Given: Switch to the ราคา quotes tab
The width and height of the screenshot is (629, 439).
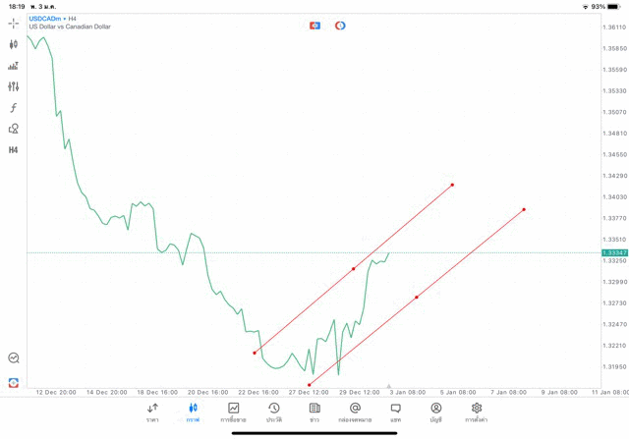Looking at the screenshot, I should (x=152, y=412).
